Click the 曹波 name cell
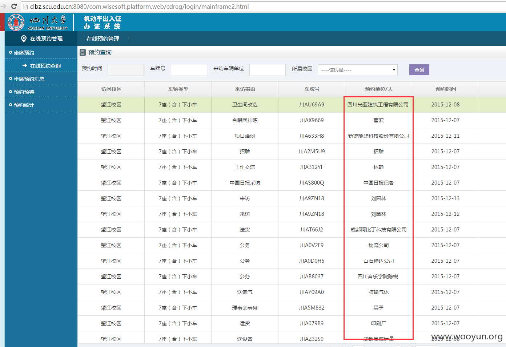506x347 pixels. pos(379,120)
